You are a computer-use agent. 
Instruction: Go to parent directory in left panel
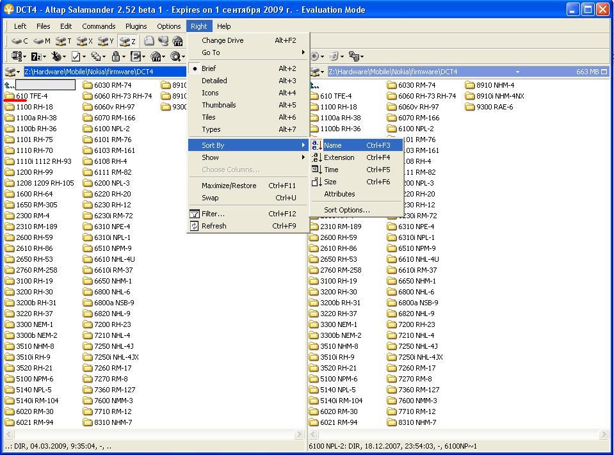pos(10,85)
